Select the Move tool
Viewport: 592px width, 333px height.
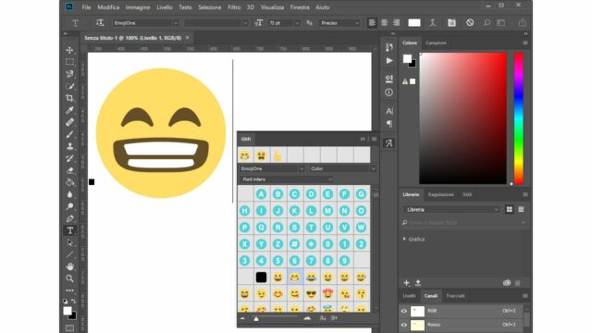click(x=69, y=50)
